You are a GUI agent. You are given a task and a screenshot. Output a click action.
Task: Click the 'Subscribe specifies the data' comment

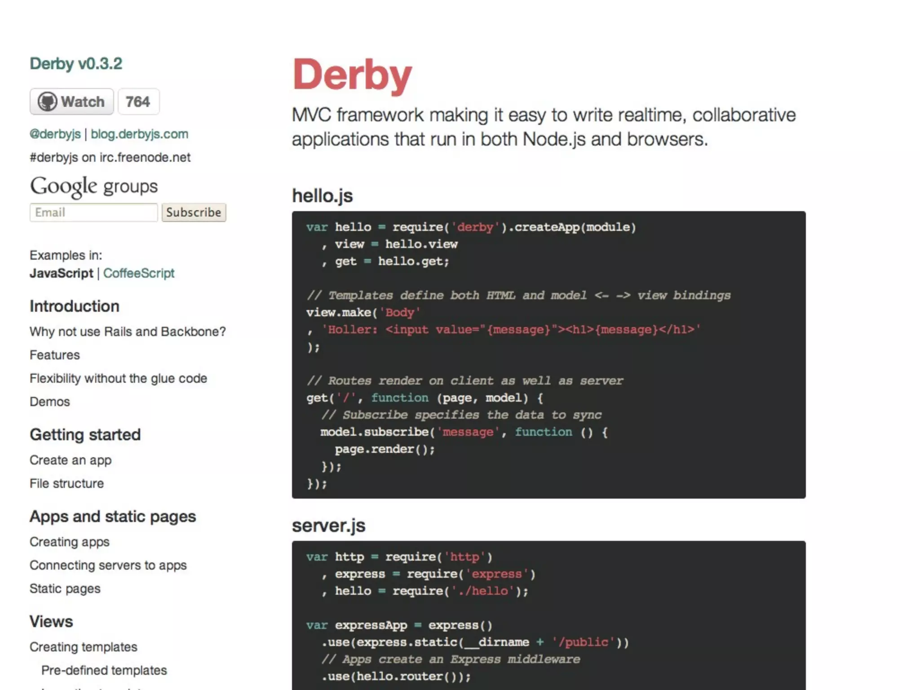tap(461, 415)
